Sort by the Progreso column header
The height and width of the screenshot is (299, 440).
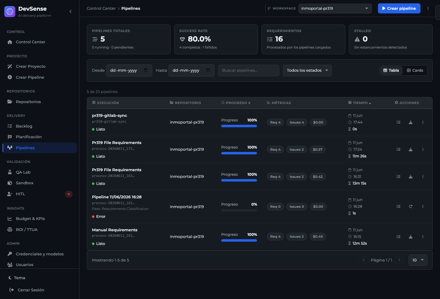236,103
